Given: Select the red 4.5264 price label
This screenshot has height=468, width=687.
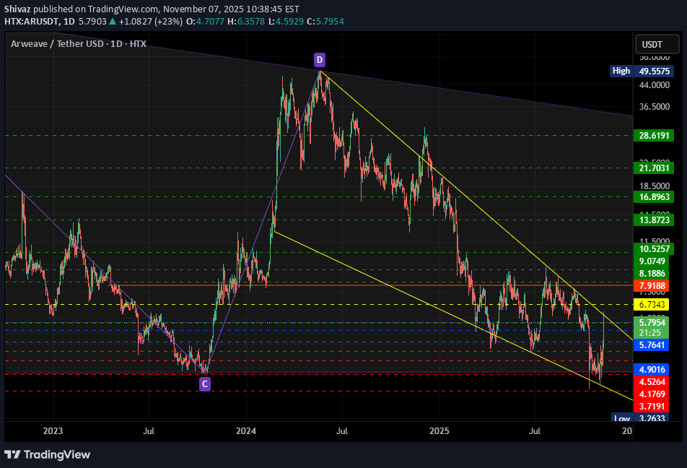Looking at the screenshot, I should point(653,381).
